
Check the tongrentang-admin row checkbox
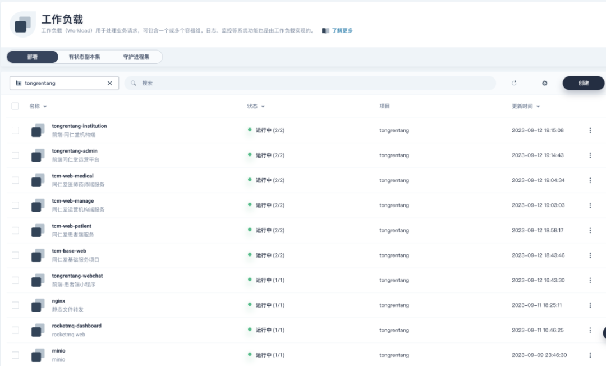[x=15, y=155]
